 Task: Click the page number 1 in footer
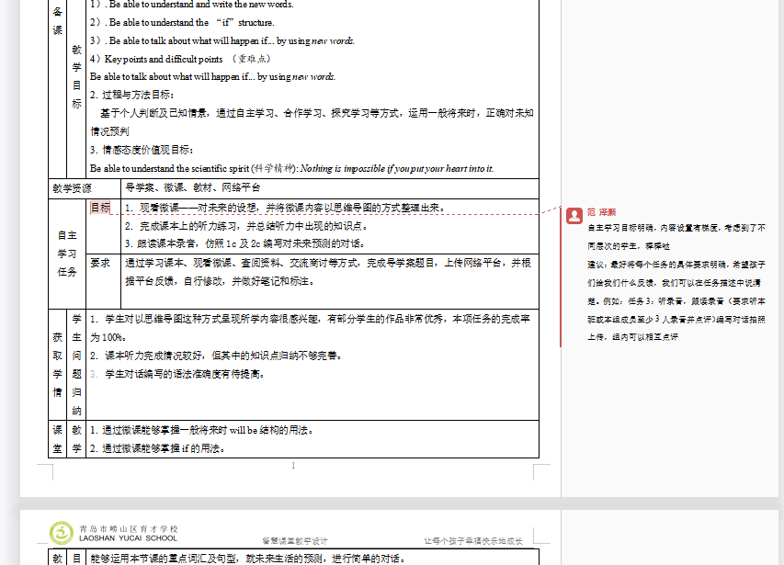293,466
